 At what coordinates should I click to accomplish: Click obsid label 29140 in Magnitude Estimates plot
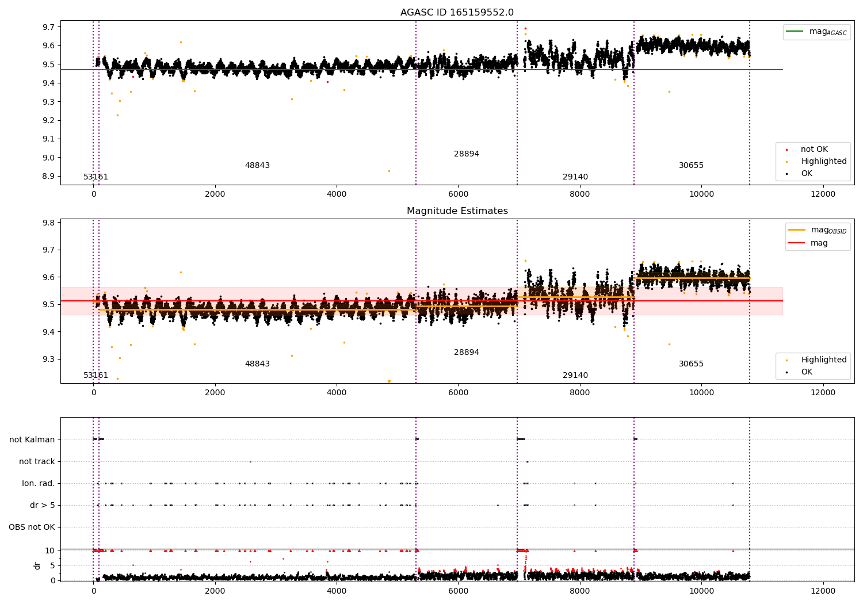575,376
